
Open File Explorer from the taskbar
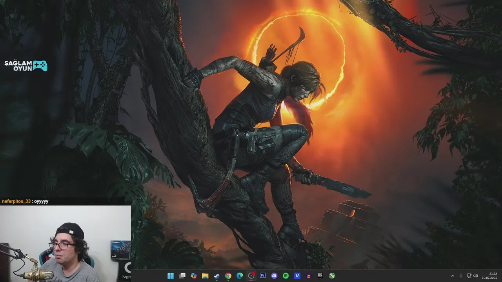tap(205, 276)
